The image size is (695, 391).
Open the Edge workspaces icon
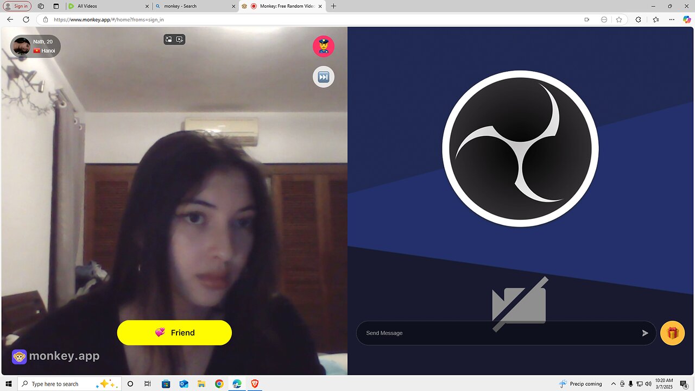tap(41, 6)
